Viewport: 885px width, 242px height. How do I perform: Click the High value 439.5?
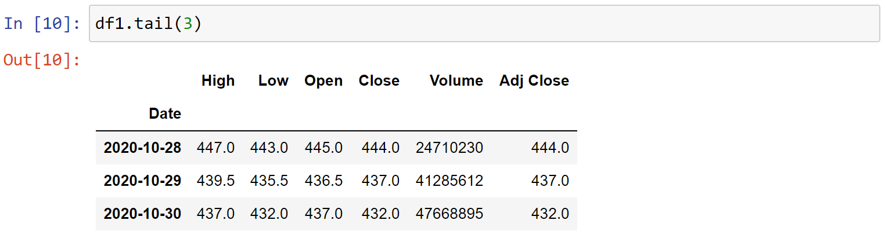pyautogui.click(x=215, y=181)
